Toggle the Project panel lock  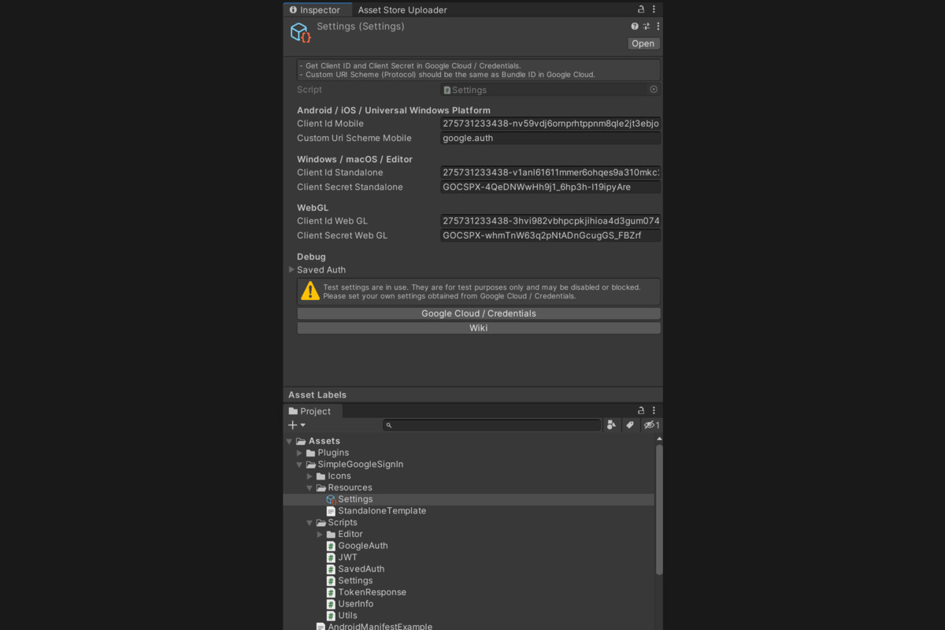pyautogui.click(x=641, y=410)
